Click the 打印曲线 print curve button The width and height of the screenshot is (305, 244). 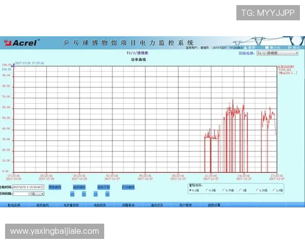coord(128,187)
